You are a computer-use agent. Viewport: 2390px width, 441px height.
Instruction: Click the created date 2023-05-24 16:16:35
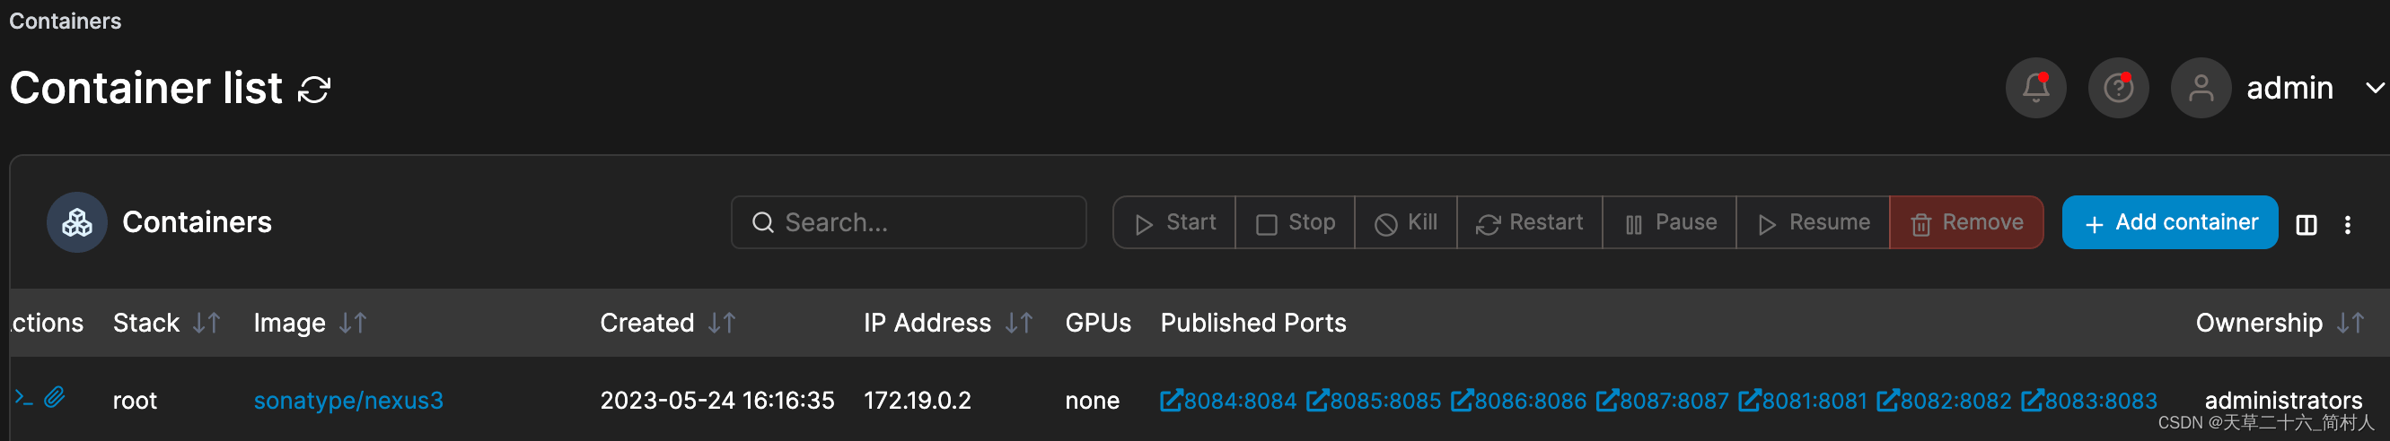[717, 401]
